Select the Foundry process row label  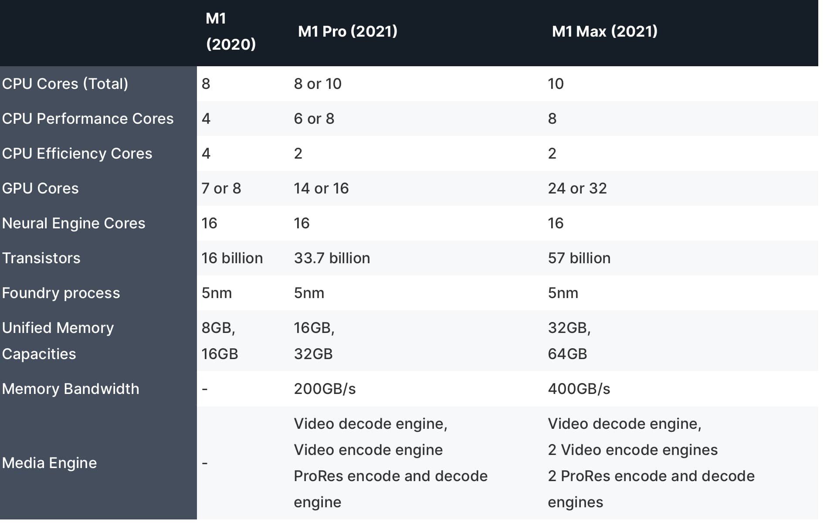point(61,293)
